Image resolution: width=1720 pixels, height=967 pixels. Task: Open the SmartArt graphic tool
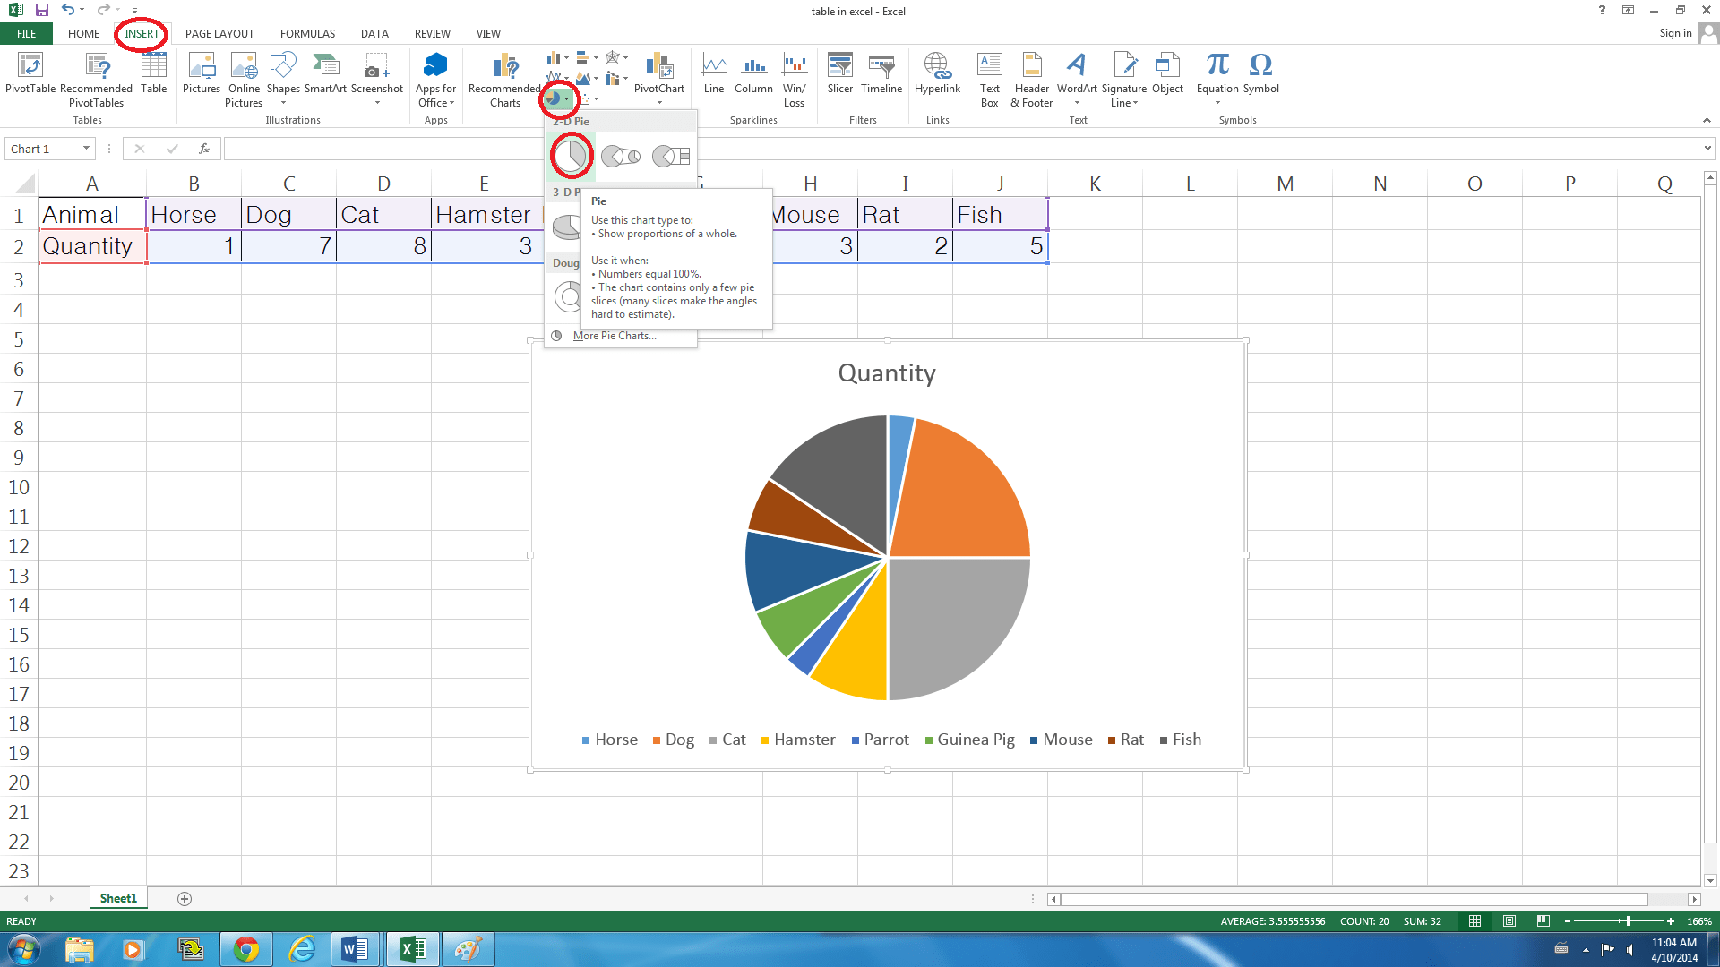(x=325, y=67)
